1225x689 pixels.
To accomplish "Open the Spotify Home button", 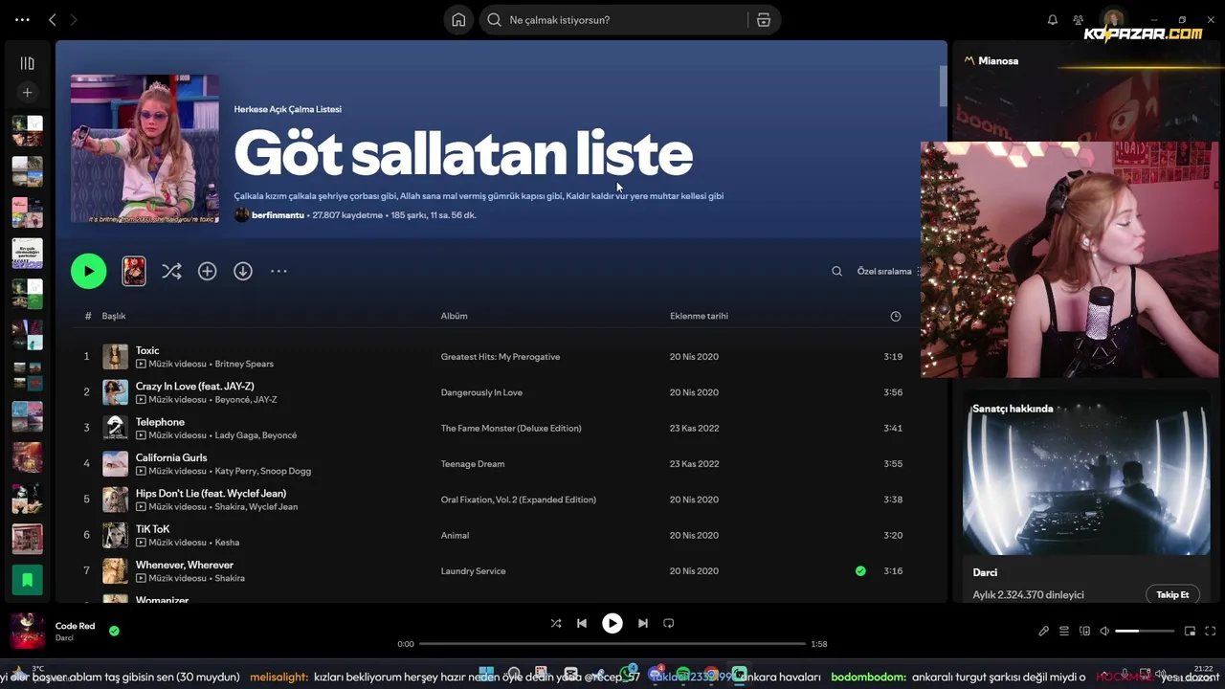I will (458, 20).
